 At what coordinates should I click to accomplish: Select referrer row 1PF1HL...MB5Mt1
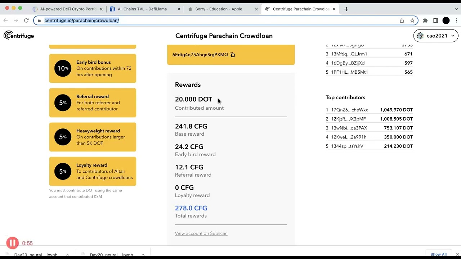369,72
